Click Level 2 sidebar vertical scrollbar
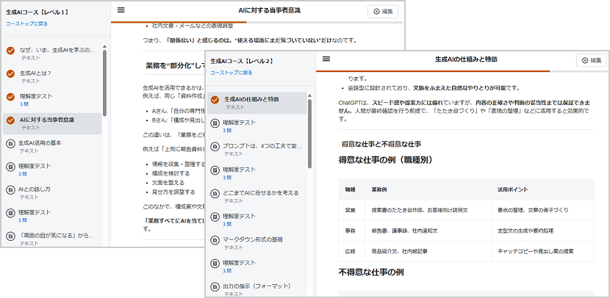This screenshot has height=298, width=610. tap(309, 147)
